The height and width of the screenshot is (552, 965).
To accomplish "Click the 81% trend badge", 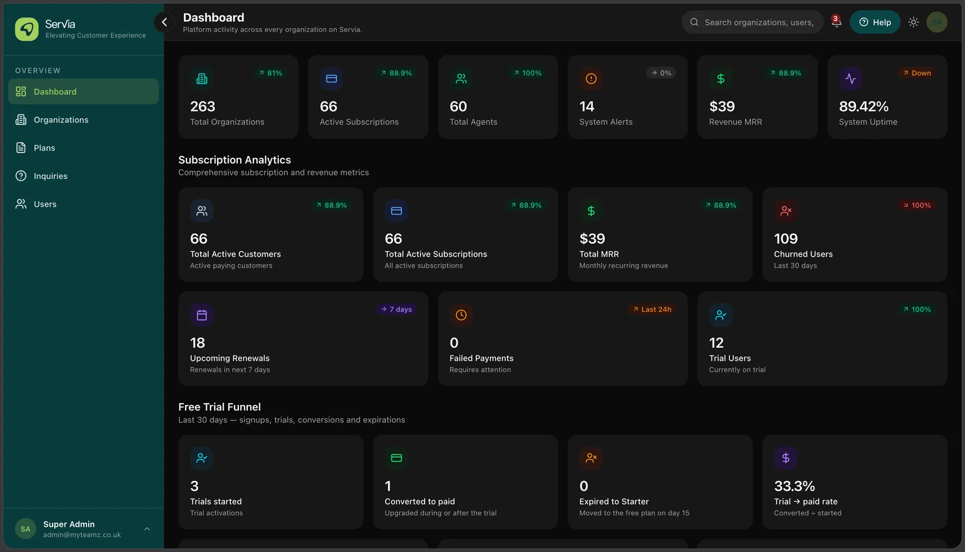I will coord(270,73).
